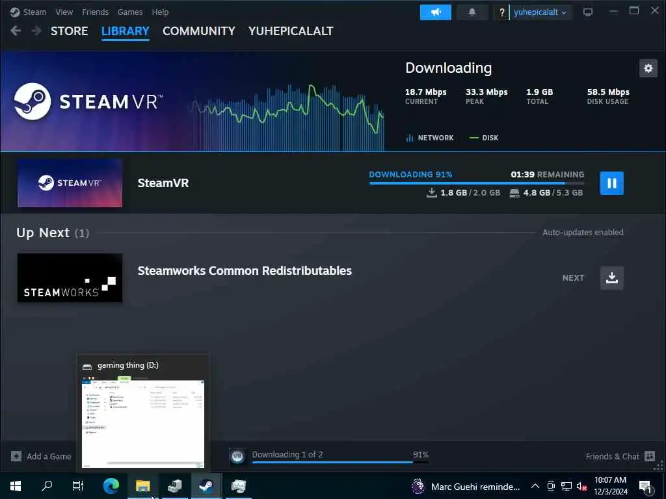Screen dimensions: 666x499
Task: Click the SteamVR download progress bar
Action: (x=477, y=183)
